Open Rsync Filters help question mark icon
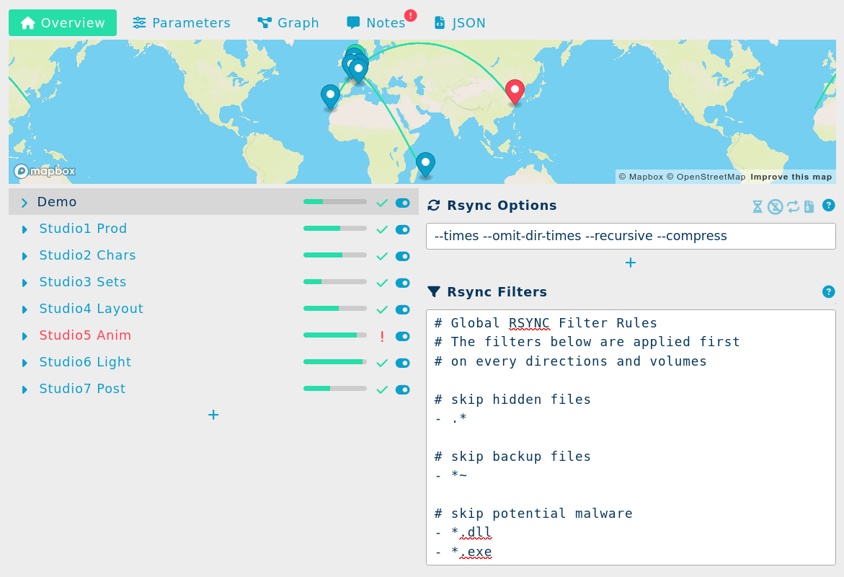Screen dimensions: 844x577 [x=828, y=292]
